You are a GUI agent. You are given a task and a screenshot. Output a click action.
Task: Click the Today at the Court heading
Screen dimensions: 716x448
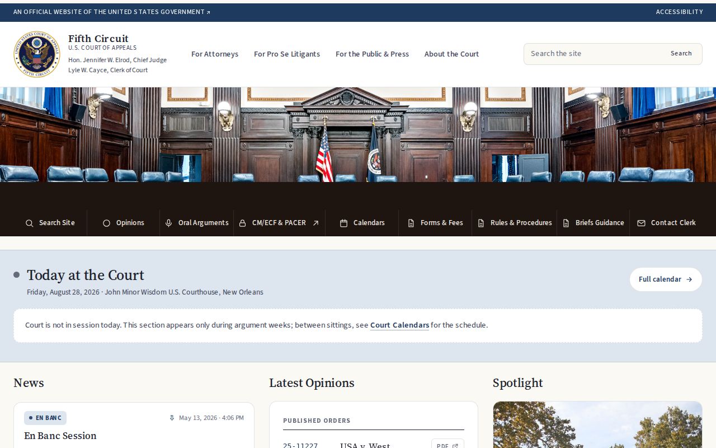pos(86,276)
